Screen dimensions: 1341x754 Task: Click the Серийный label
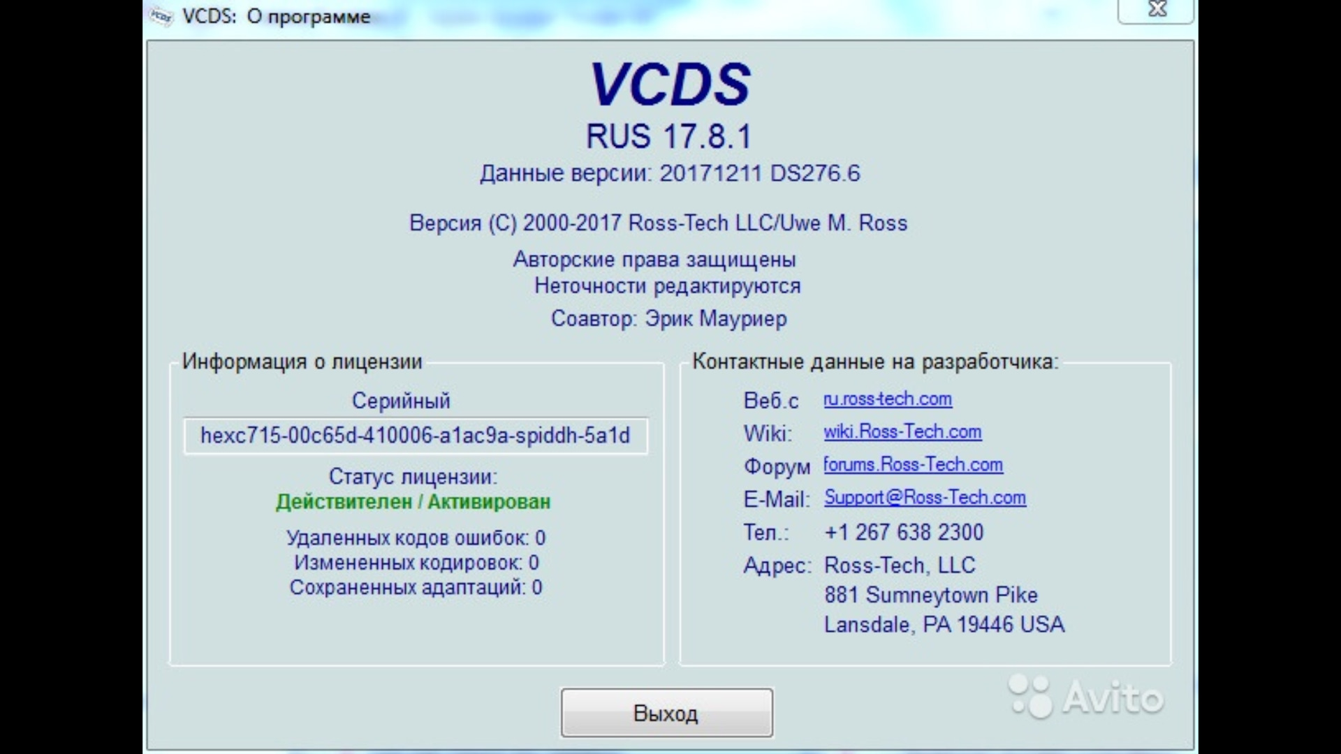click(x=401, y=401)
